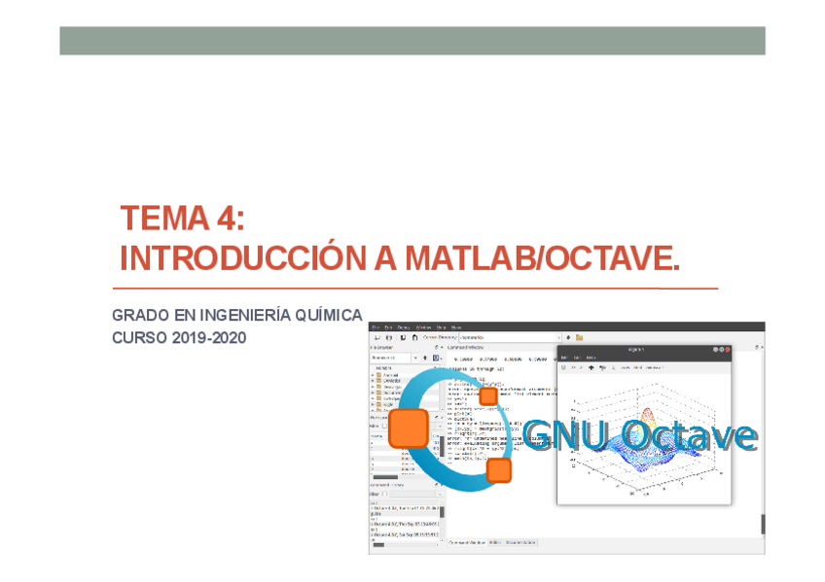Enable the Filter checkbox in the Workspace panel
The width and height of the screenshot is (825, 582).
pyautogui.click(x=384, y=425)
